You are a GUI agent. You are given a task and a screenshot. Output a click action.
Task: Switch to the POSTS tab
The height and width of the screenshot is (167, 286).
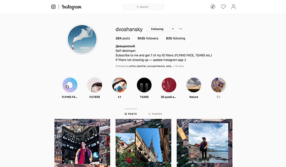131,114
